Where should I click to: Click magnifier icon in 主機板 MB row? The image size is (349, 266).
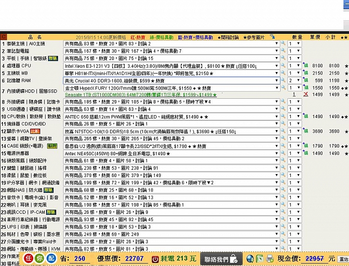(x=283, y=73)
